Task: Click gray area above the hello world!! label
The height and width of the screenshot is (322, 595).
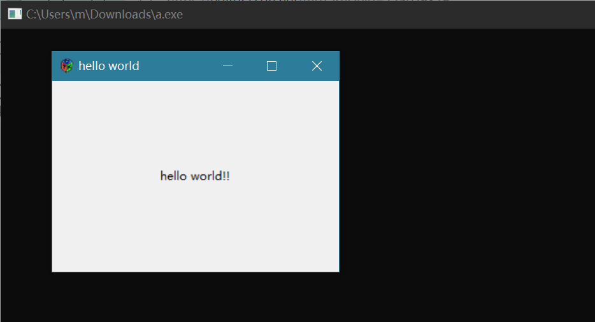Action: click(195, 121)
